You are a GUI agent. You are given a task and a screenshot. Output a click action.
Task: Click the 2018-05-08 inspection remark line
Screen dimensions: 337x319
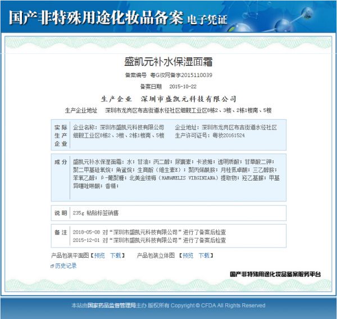click(x=149, y=232)
